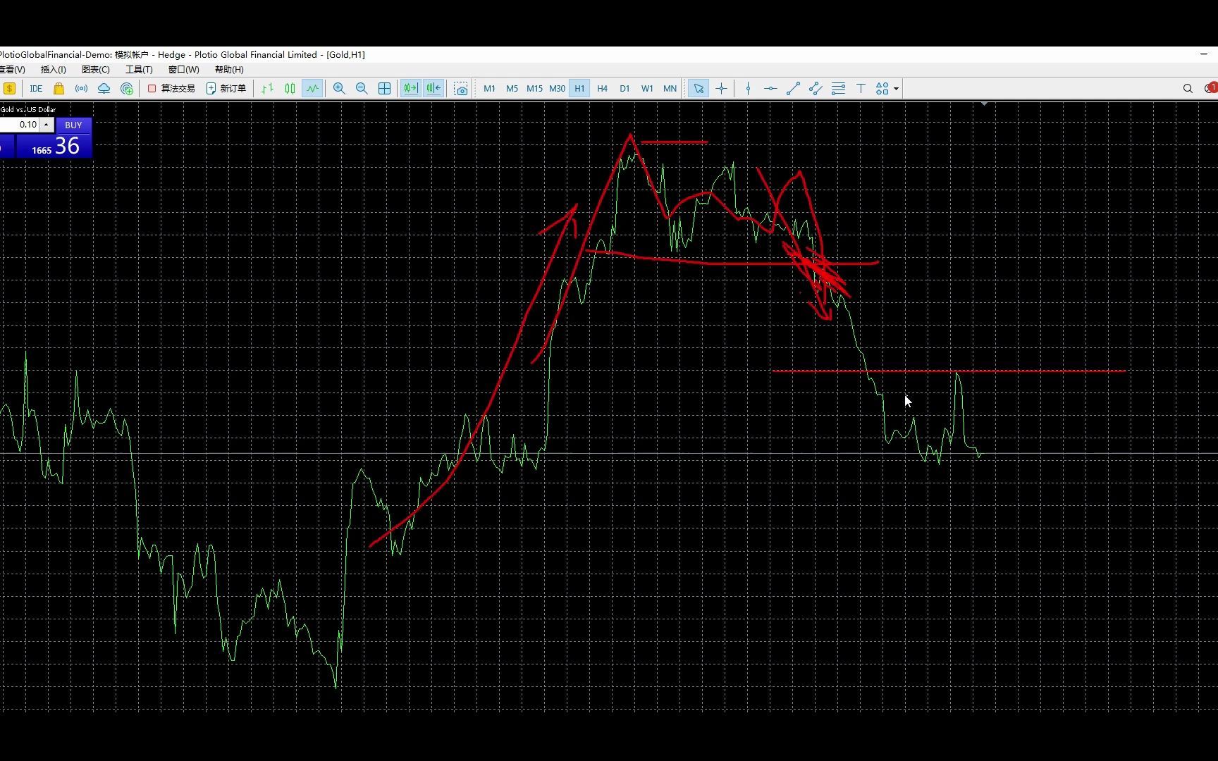Open the IDE MetaEditor button
Viewport: 1218px width, 761px height.
pos(36,88)
